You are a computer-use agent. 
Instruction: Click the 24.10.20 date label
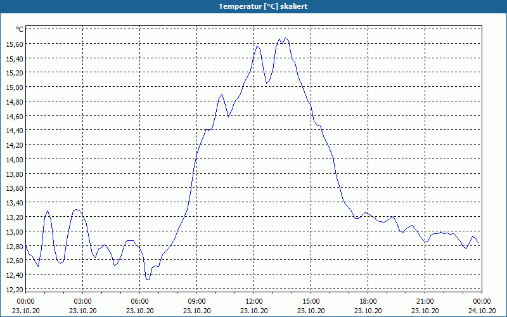point(482,311)
